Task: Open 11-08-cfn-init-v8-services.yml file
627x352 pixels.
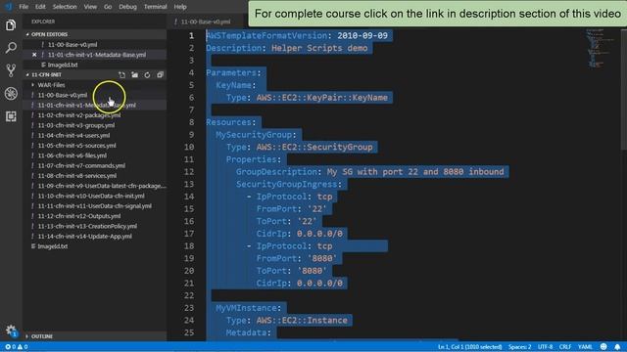Action: pyautogui.click(x=77, y=176)
